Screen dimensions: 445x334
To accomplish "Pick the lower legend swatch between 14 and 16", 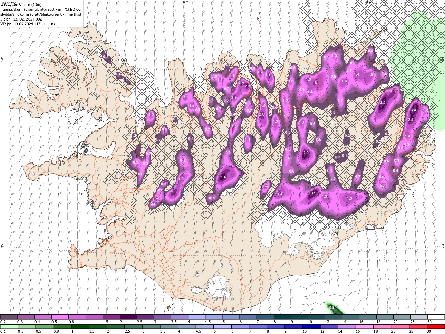I will pyautogui.click(x=347, y=327).
